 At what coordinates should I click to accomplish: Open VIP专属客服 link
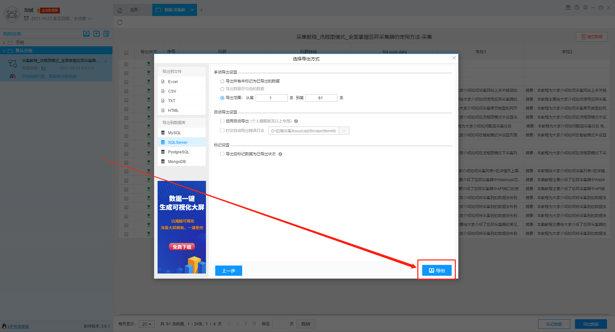pyautogui.click(x=18, y=326)
